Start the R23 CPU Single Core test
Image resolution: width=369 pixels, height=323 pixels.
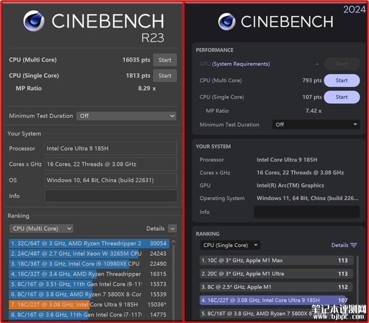click(x=165, y=75)
